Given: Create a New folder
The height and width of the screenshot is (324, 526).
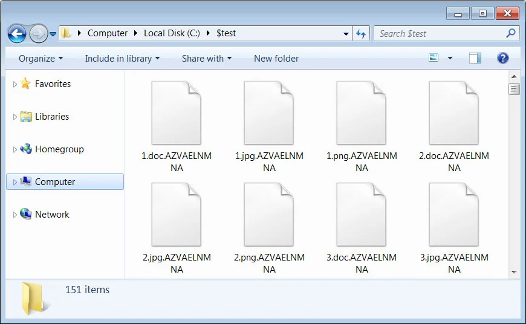Looking at the screenshot, I should tap(276, 59).
